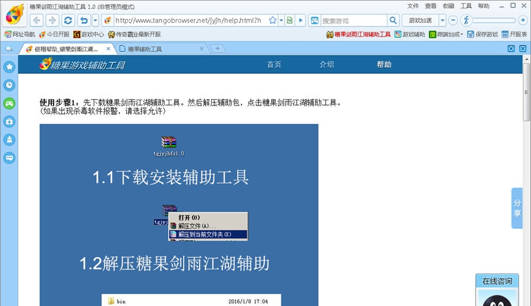531x306 pixels.
Task: Open the 查看 menu
Action: [x=431, y=6]
